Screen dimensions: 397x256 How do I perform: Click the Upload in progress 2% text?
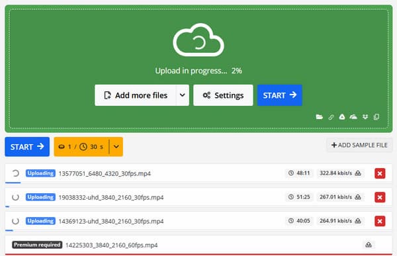[x=198, y=71]
